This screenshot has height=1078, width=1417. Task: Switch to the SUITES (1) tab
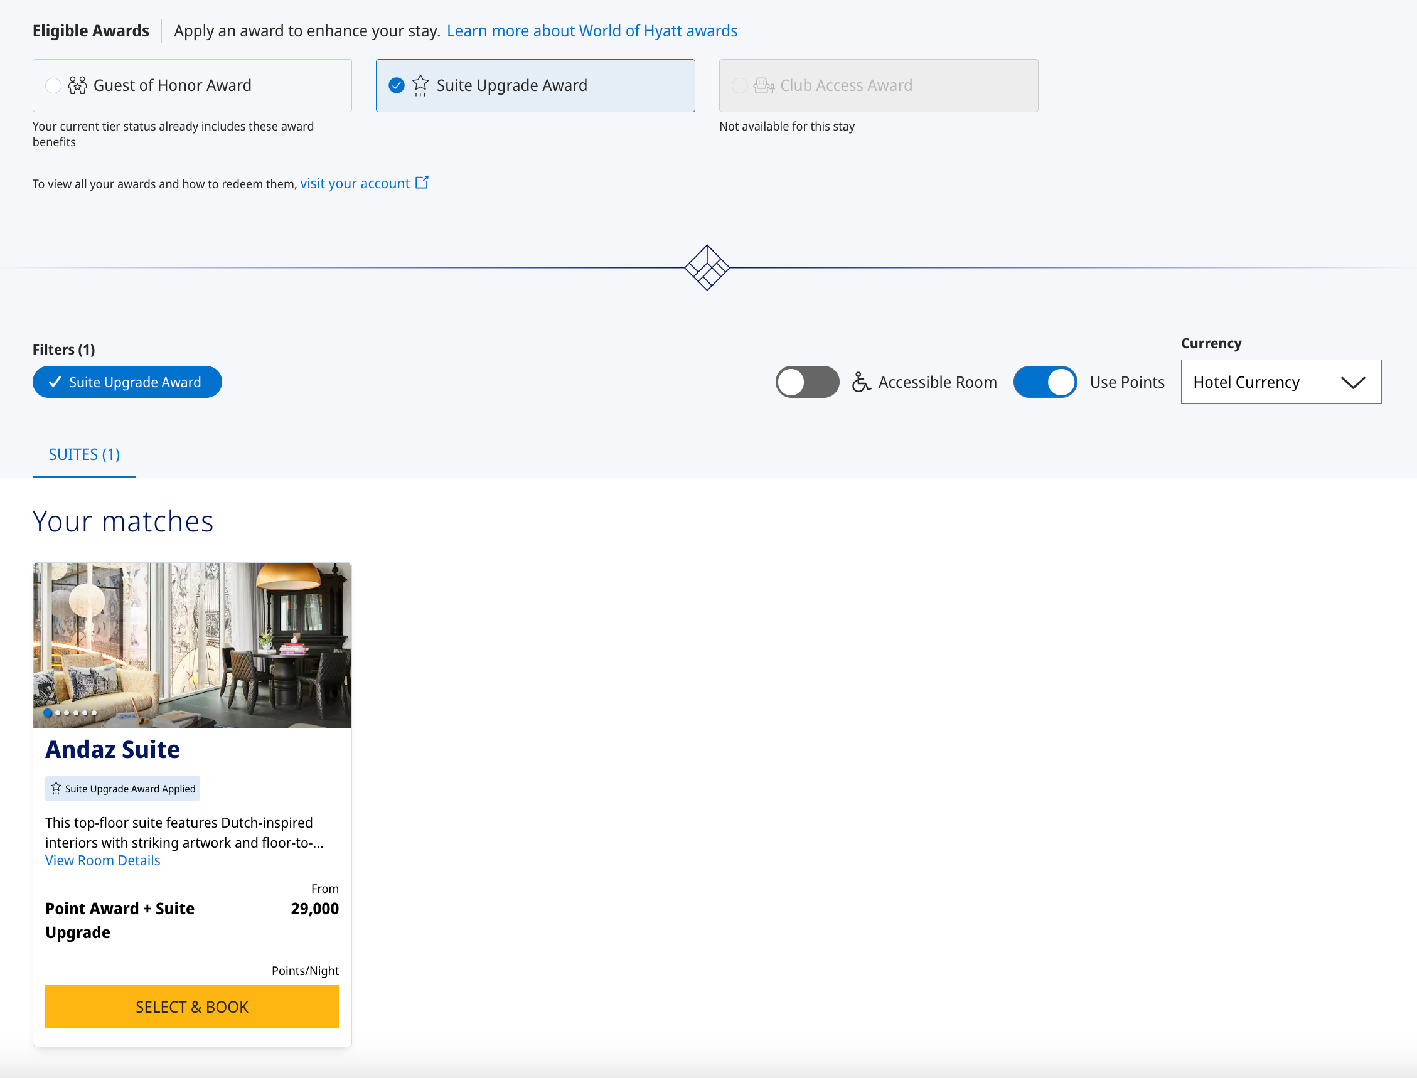click(x=84, y=455)
